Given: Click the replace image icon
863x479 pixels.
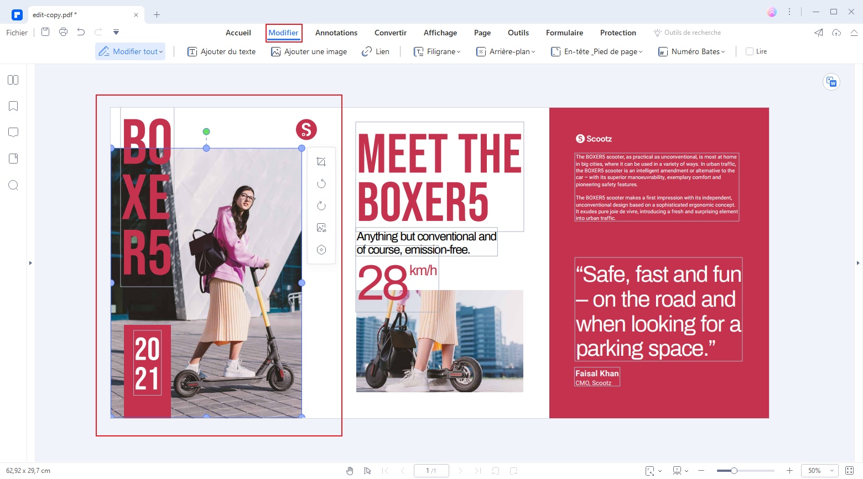Looking at the screenshot, I should pyautogui.click(x=321, y=228).
